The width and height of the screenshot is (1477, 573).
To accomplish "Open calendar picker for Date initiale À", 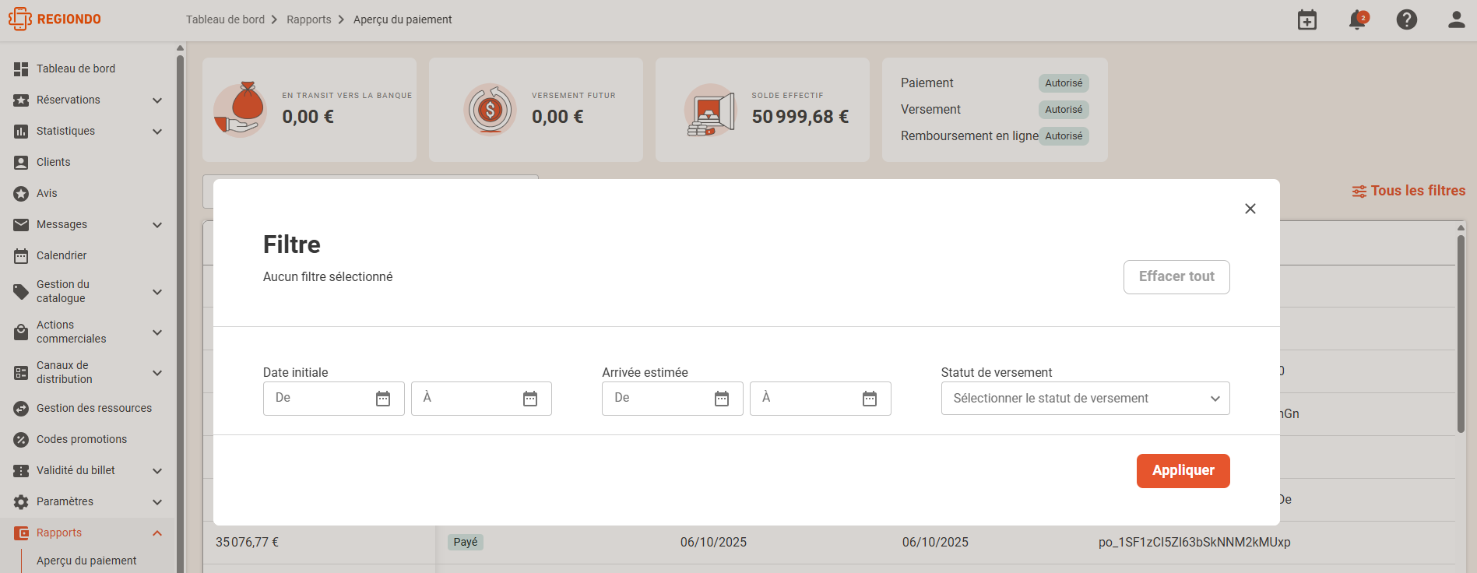I will (530, 399).
